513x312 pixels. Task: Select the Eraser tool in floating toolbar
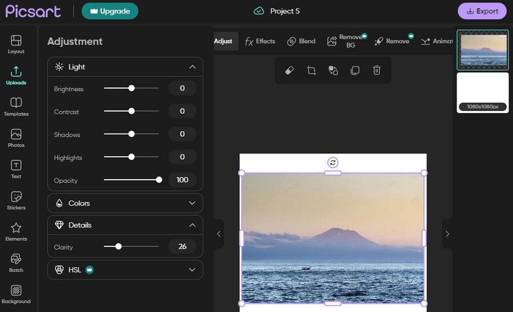pyautogui.click(x=289, y=71)
